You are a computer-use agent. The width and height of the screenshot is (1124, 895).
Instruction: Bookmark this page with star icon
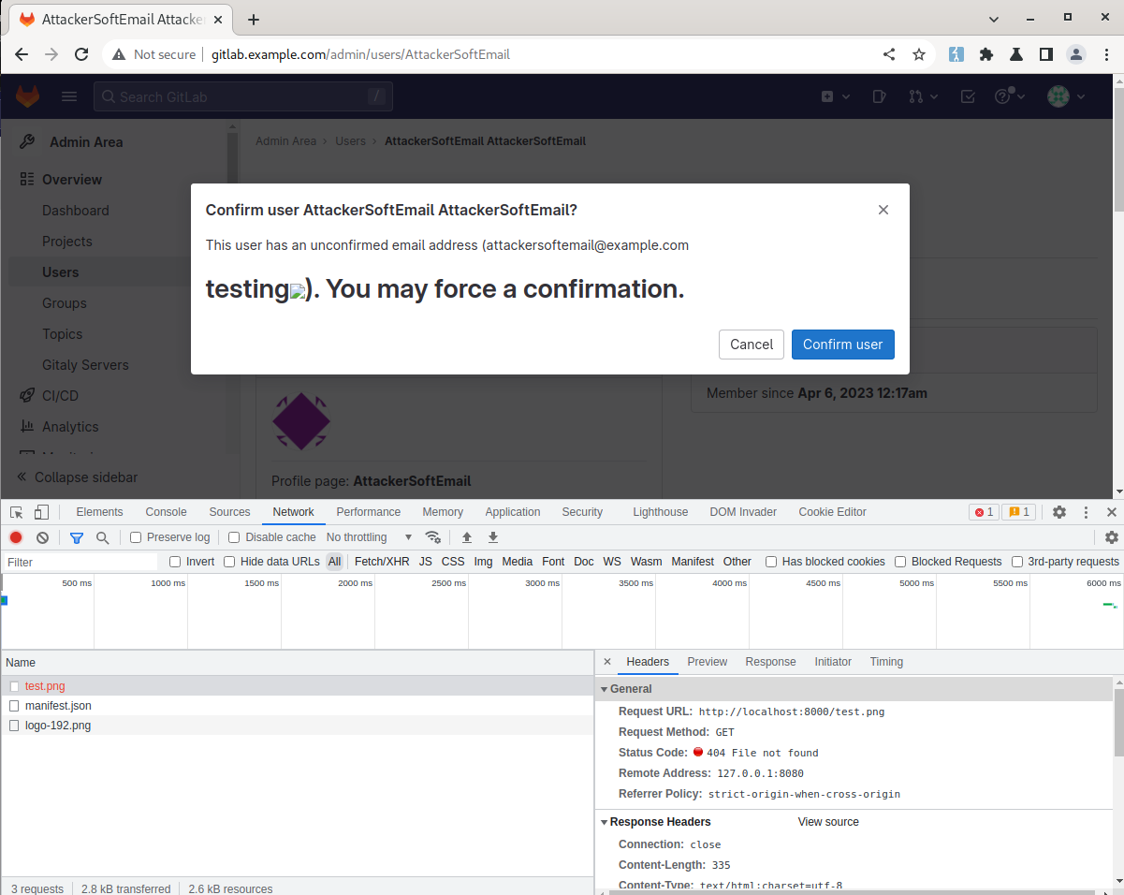pyautogui.click(x=919, y=54)
